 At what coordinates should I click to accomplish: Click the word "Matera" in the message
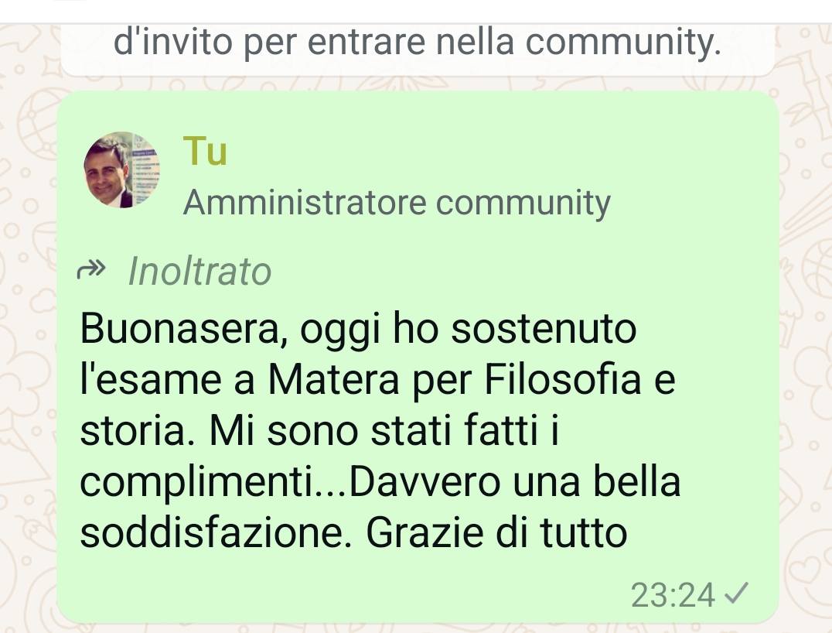[x=333, y=379]
